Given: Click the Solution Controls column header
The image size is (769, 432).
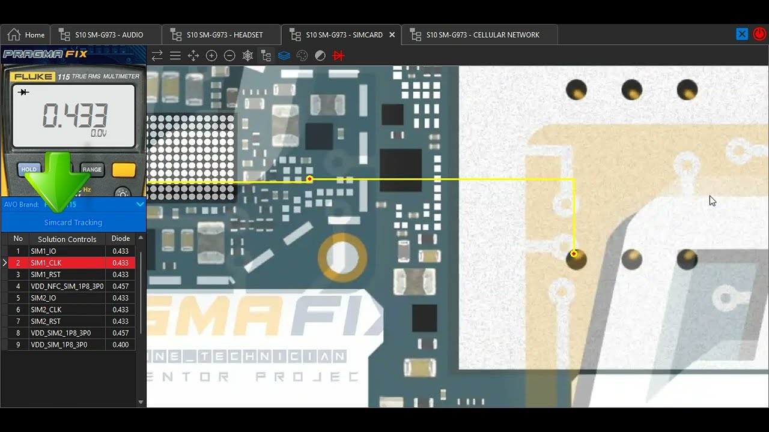Looking at the screenshot, I should [x=67, y=239].
